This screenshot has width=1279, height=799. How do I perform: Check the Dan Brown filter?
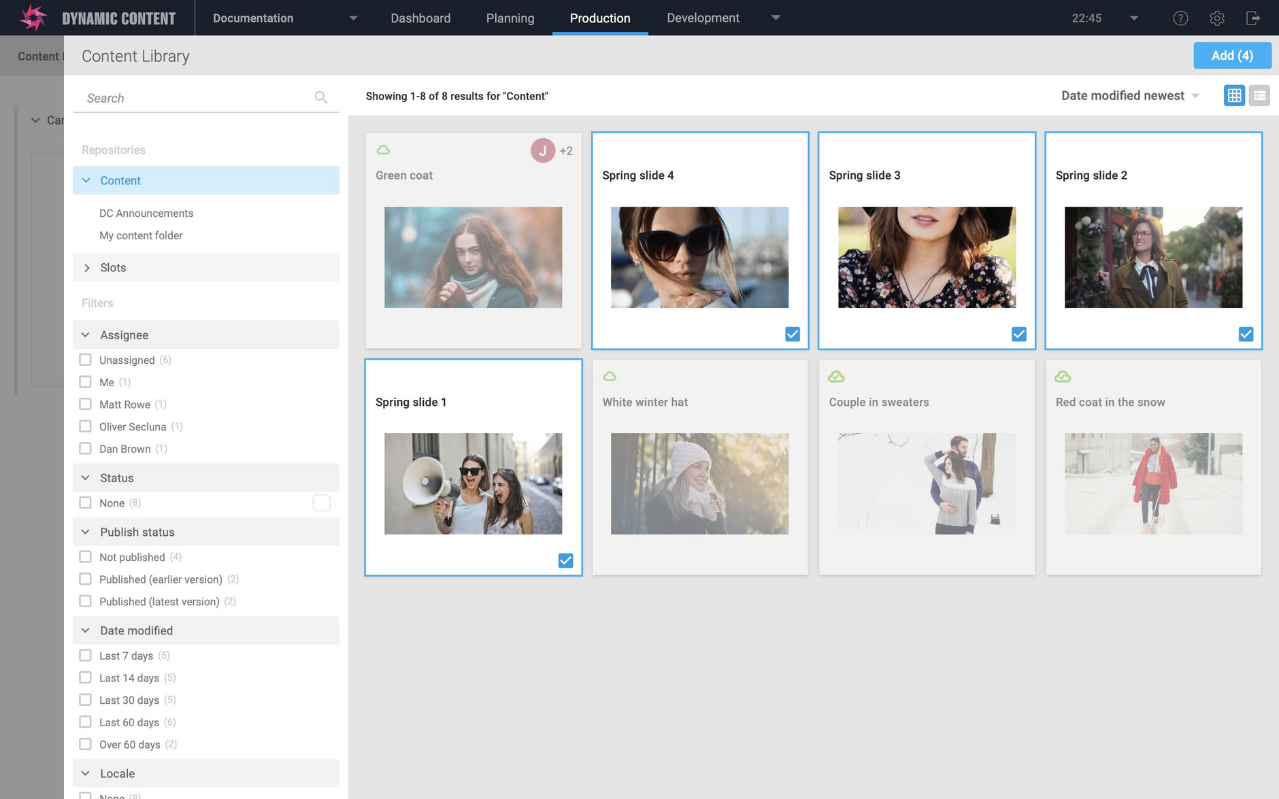point(85,449)
